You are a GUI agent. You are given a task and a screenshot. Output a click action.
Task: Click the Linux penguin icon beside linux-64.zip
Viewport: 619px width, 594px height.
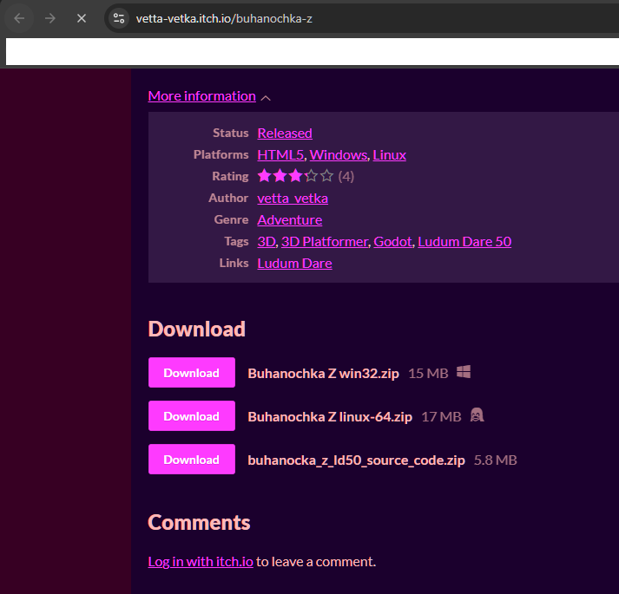[477, 415]
